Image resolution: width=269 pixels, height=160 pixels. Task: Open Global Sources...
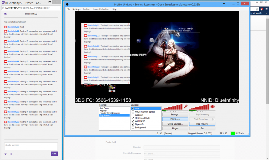(175, 124)
